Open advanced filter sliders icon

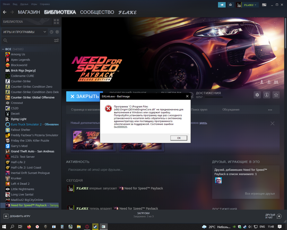coord(56,41)
